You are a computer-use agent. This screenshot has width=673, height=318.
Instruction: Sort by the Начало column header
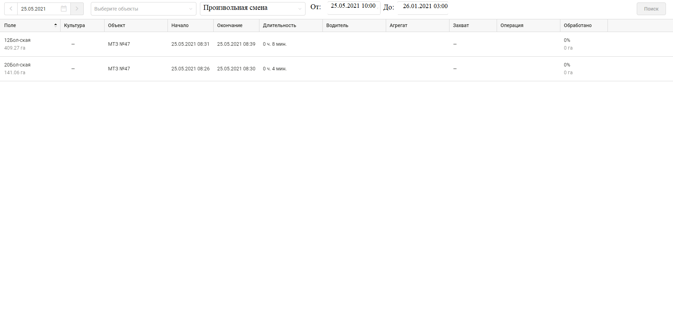pos(180,25)
